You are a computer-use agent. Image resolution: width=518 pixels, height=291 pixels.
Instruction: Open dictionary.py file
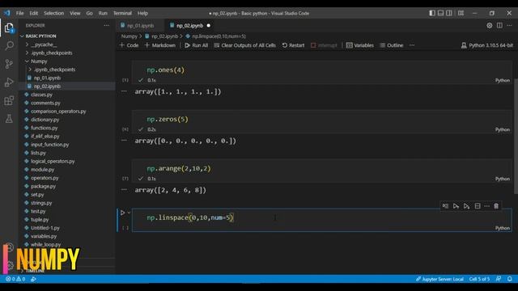point(45,120)
